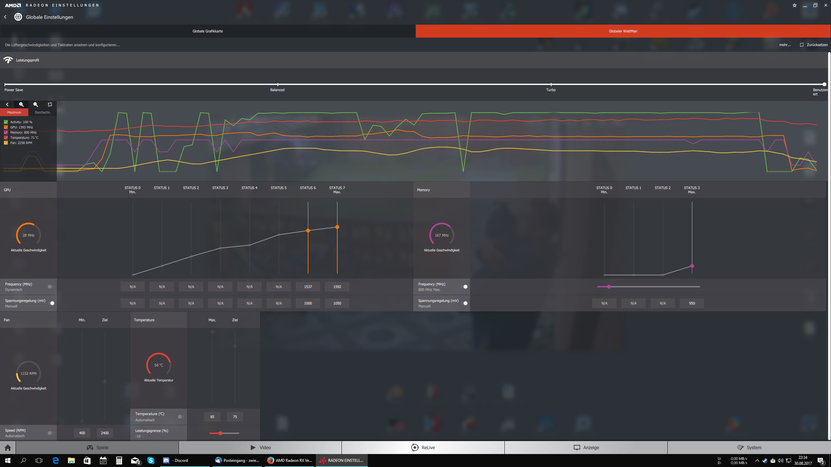
Task: Reset the graph view icon
Action: (50, 104)
